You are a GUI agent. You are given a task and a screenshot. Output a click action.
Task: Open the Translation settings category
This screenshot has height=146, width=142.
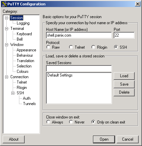[x=25, y=61]
